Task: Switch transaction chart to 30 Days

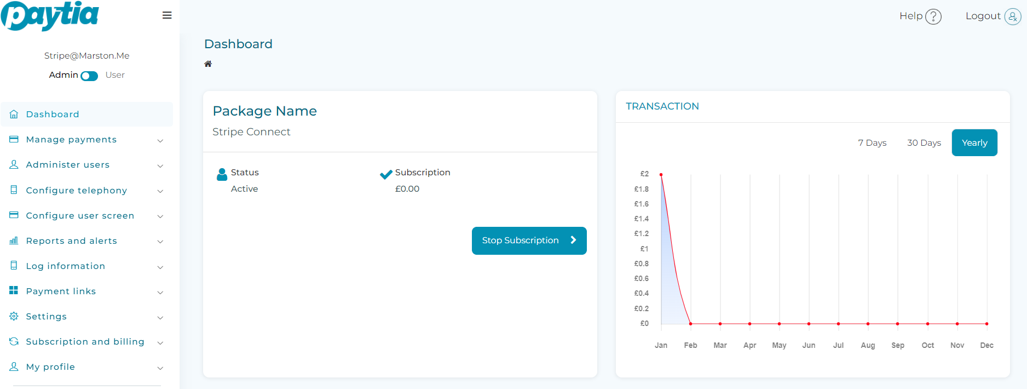Action: pyautogui.click(x=924, y=142)
